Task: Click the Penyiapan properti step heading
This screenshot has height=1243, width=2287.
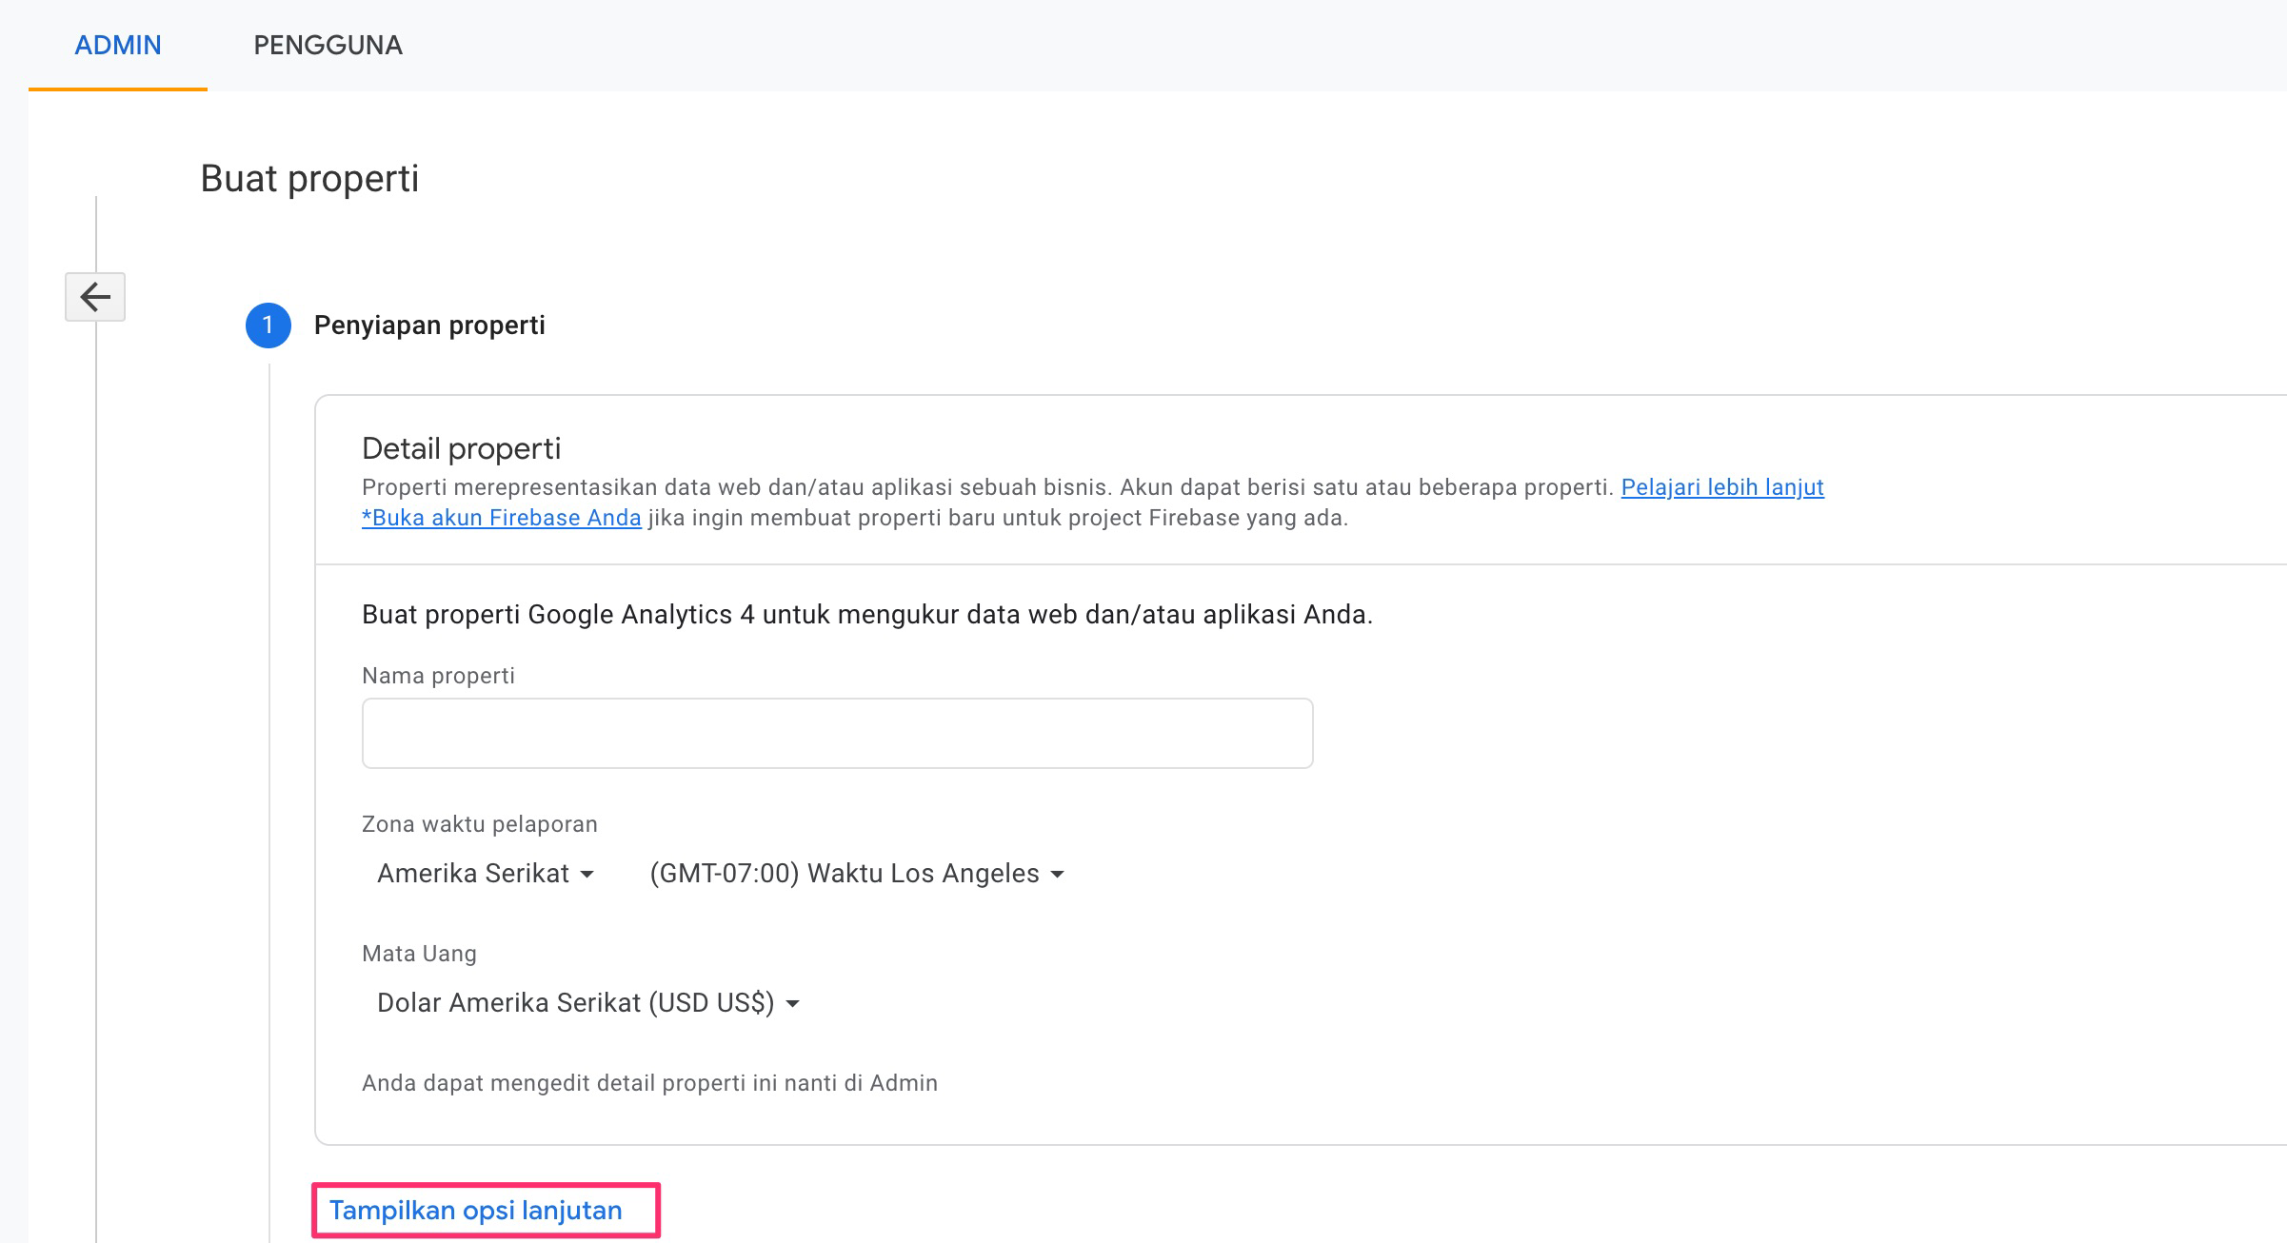Action: [x=429, y=326]
